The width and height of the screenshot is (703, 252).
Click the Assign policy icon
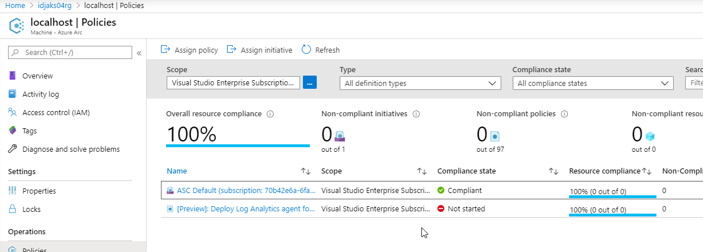pyautogui.click(x=166, y=50)
